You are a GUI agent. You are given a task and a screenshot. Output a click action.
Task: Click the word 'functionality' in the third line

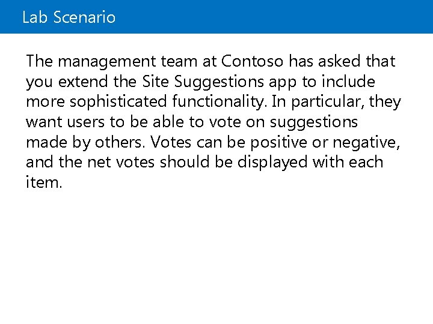pyautogui.click(x=220, y=102)
